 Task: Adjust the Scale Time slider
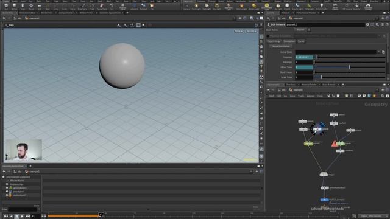pos(350,77)
